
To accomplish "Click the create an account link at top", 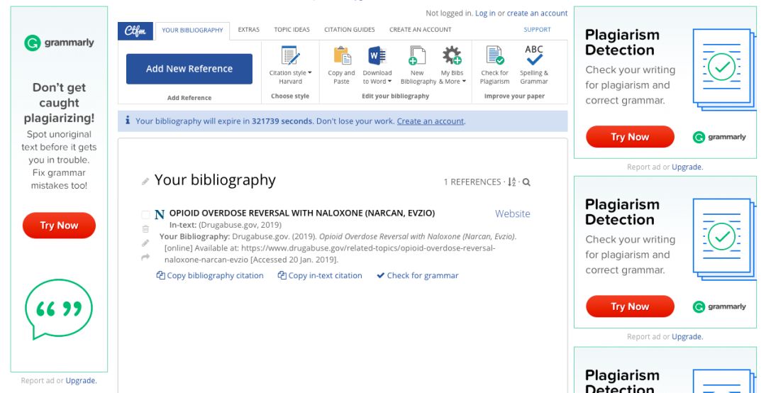I will pos(537,13).
